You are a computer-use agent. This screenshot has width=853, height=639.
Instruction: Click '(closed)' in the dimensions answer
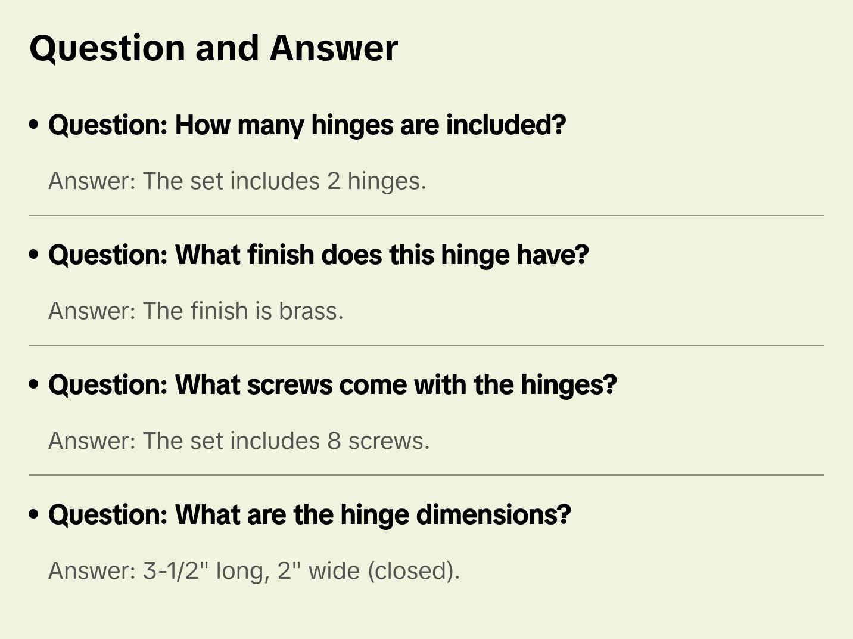(x=413, y=571)
